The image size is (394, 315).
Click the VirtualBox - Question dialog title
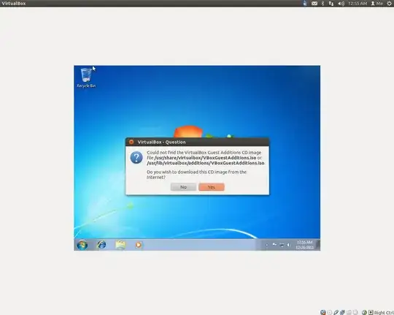161,142
